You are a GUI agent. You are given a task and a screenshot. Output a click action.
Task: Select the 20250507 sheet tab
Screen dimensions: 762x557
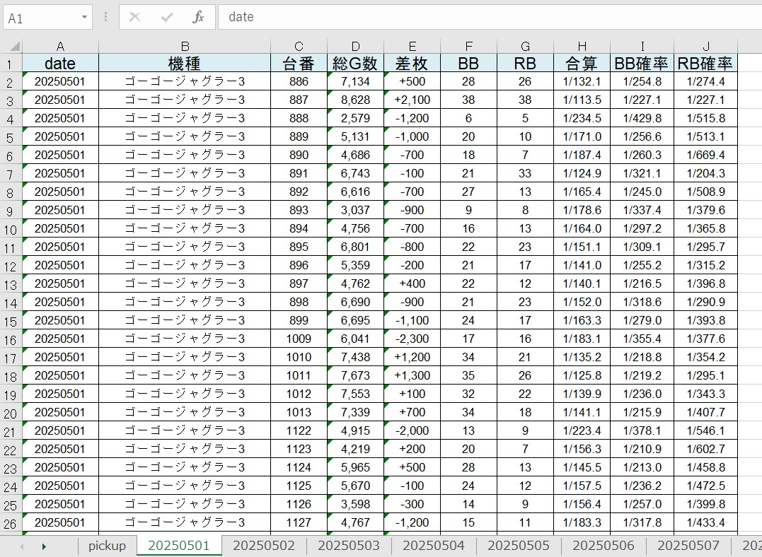tap(688, 546)
